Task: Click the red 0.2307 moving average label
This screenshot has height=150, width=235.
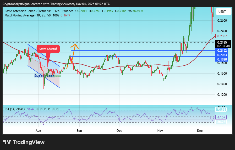Action: coord(222,36)
